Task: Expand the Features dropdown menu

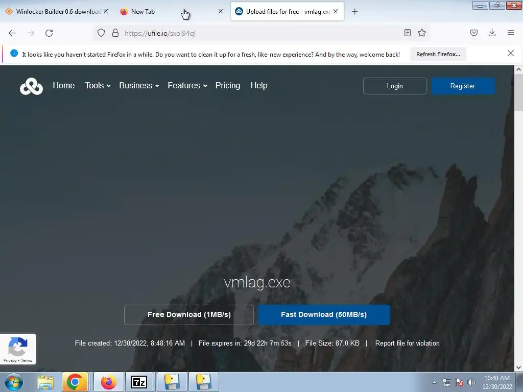Action: [x=187, y=86]
